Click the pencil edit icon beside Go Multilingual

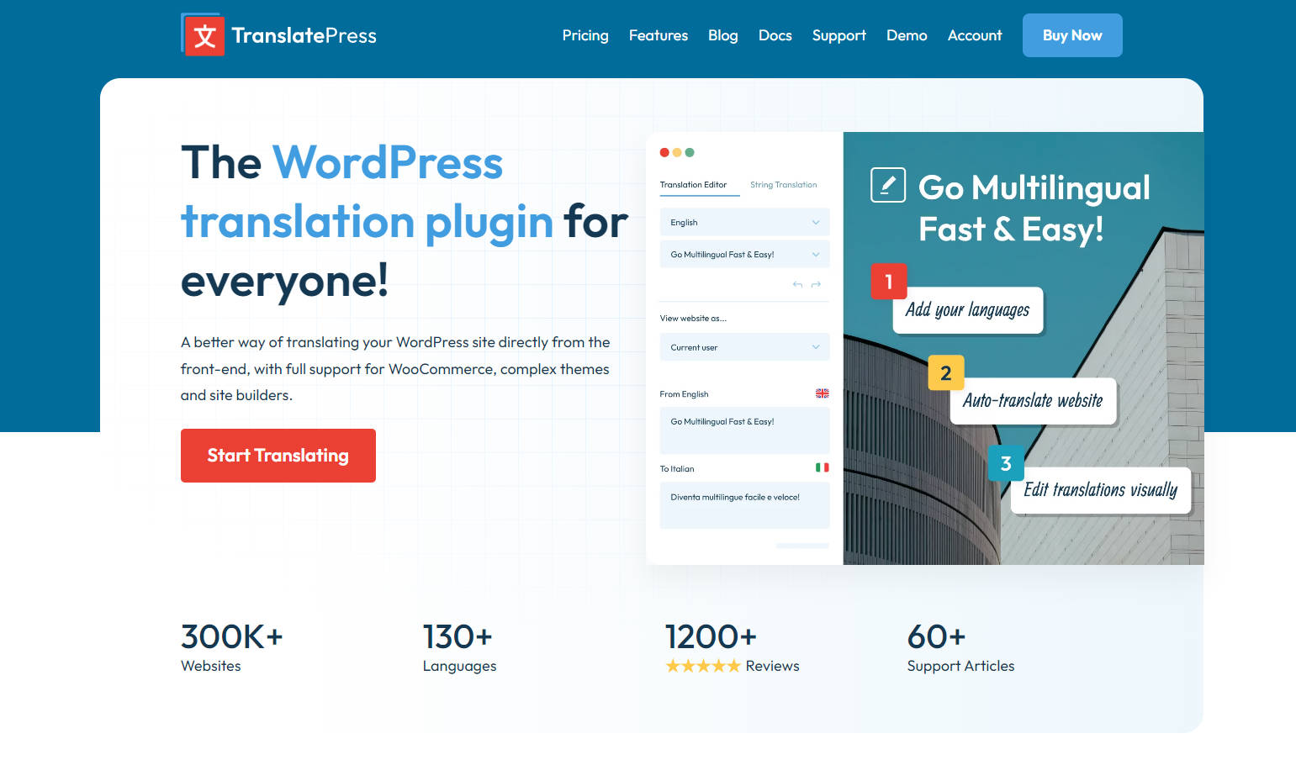coord(887,185)
